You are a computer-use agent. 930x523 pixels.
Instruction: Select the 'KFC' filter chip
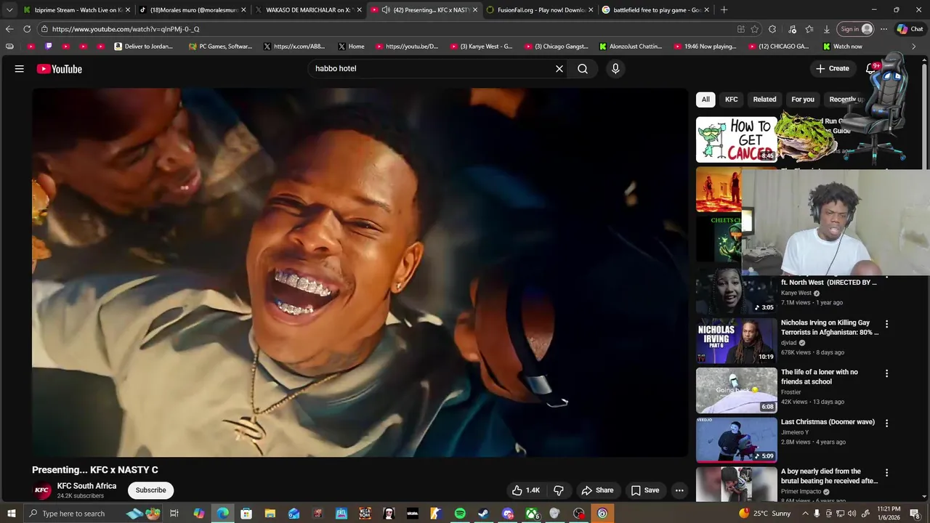tap(732, 100)
